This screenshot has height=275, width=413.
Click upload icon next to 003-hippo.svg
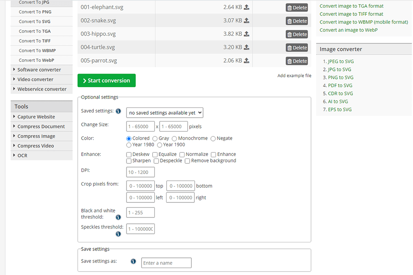click(x=246, y=34)
